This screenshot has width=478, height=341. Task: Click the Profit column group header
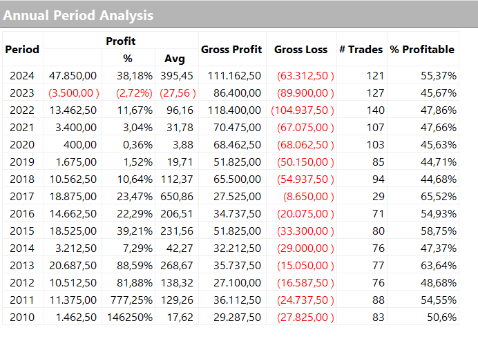[120, 41]
